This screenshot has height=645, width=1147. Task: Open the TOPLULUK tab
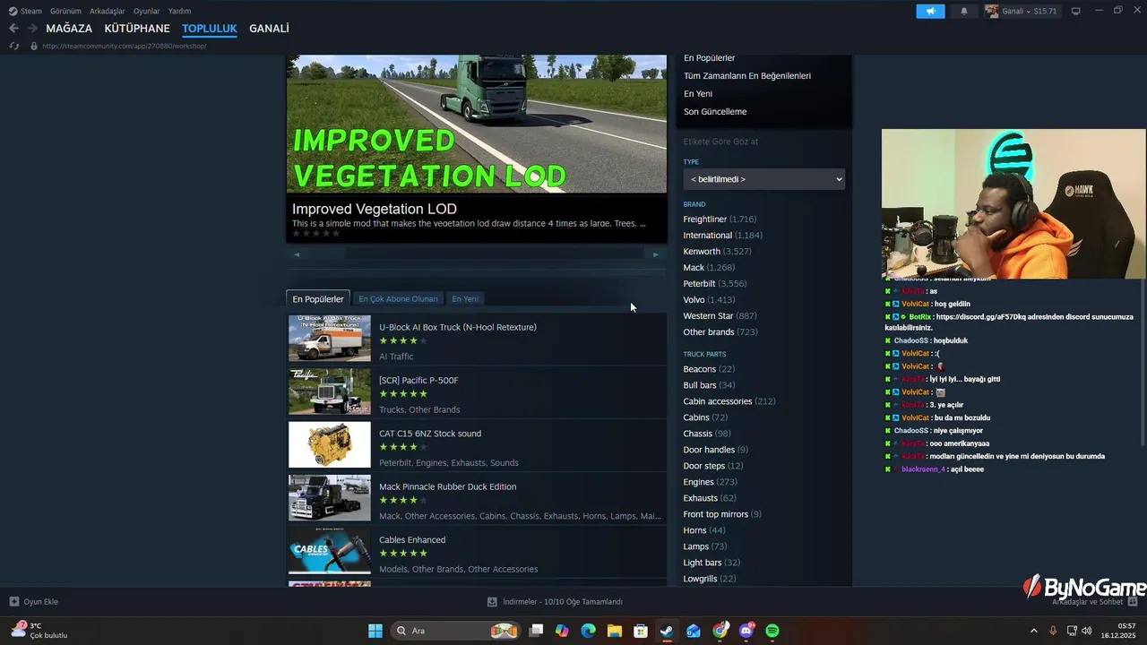point(210,29)
